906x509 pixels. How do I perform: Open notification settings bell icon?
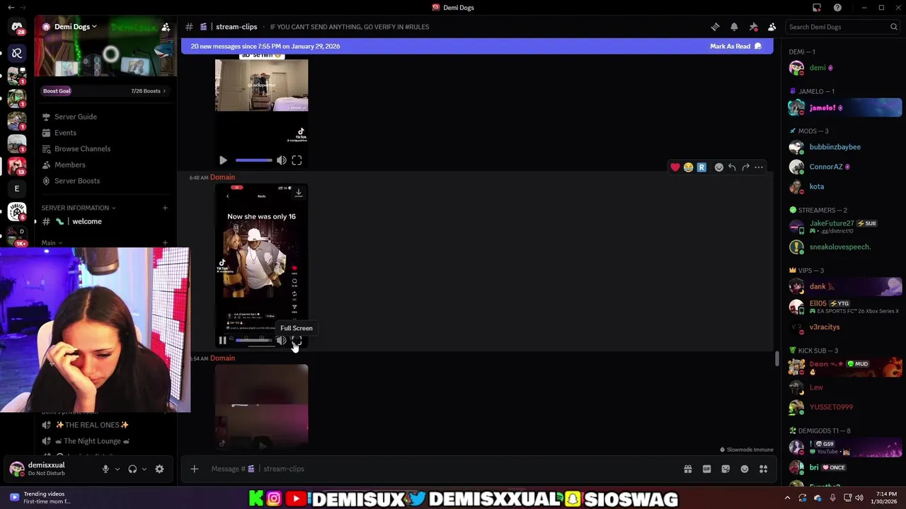point(734,27)
